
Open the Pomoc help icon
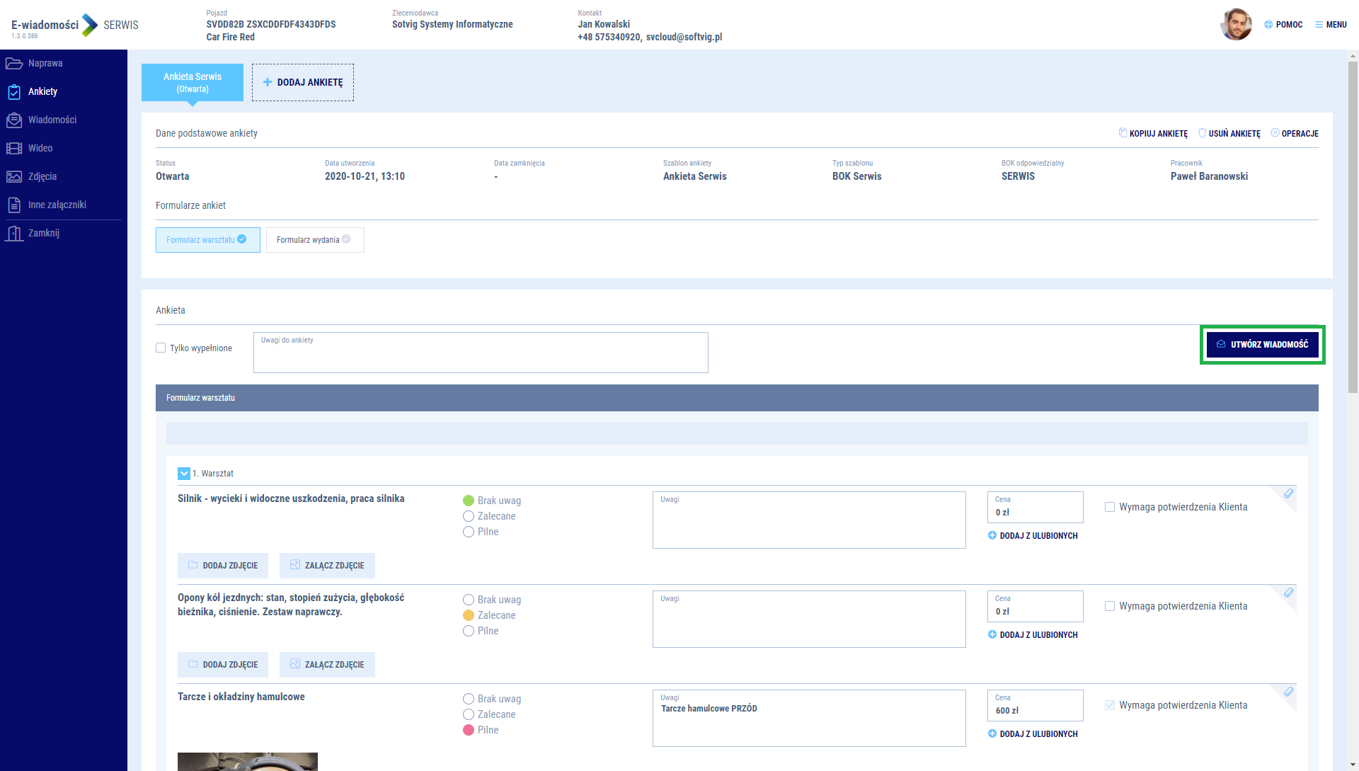click(1268, 25)
